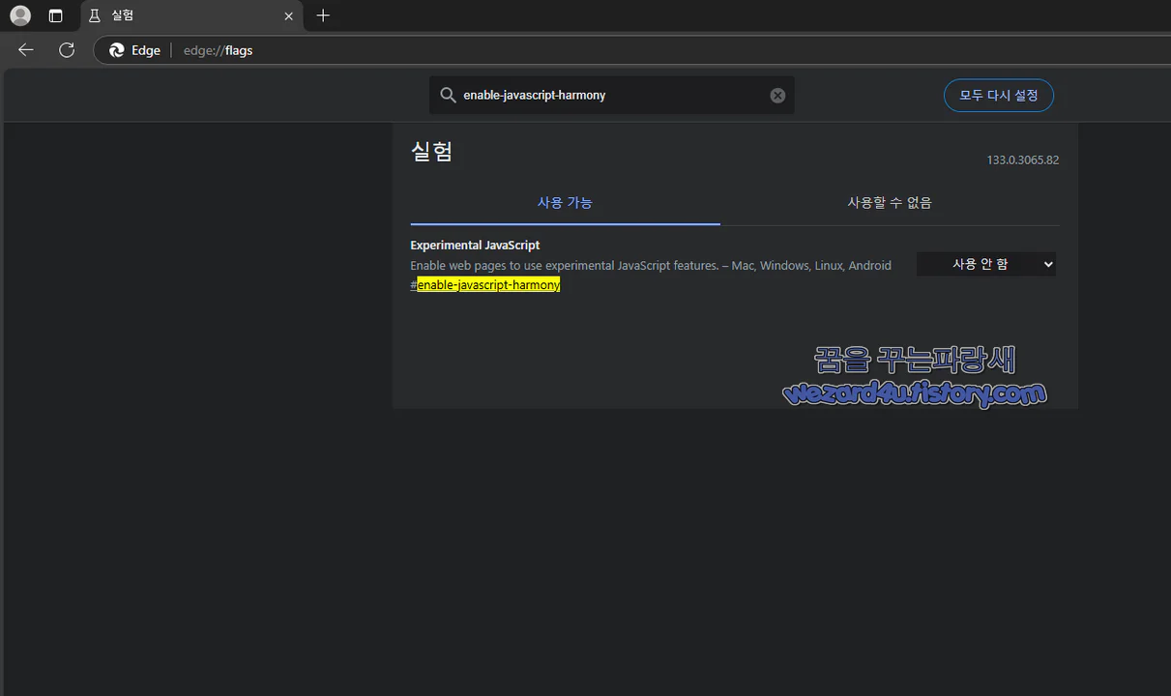Select the 사용 가능 tab
The height and width of the screenshot is (696, 1171).
pyautogui.click(x=565, y=202)
